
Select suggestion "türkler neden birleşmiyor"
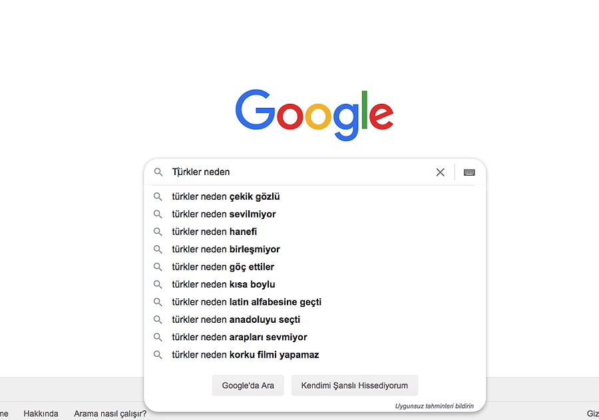226,250
